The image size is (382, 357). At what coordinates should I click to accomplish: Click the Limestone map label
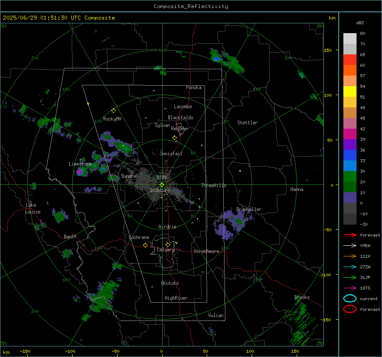pyautogui.click(x=80, y=164)
